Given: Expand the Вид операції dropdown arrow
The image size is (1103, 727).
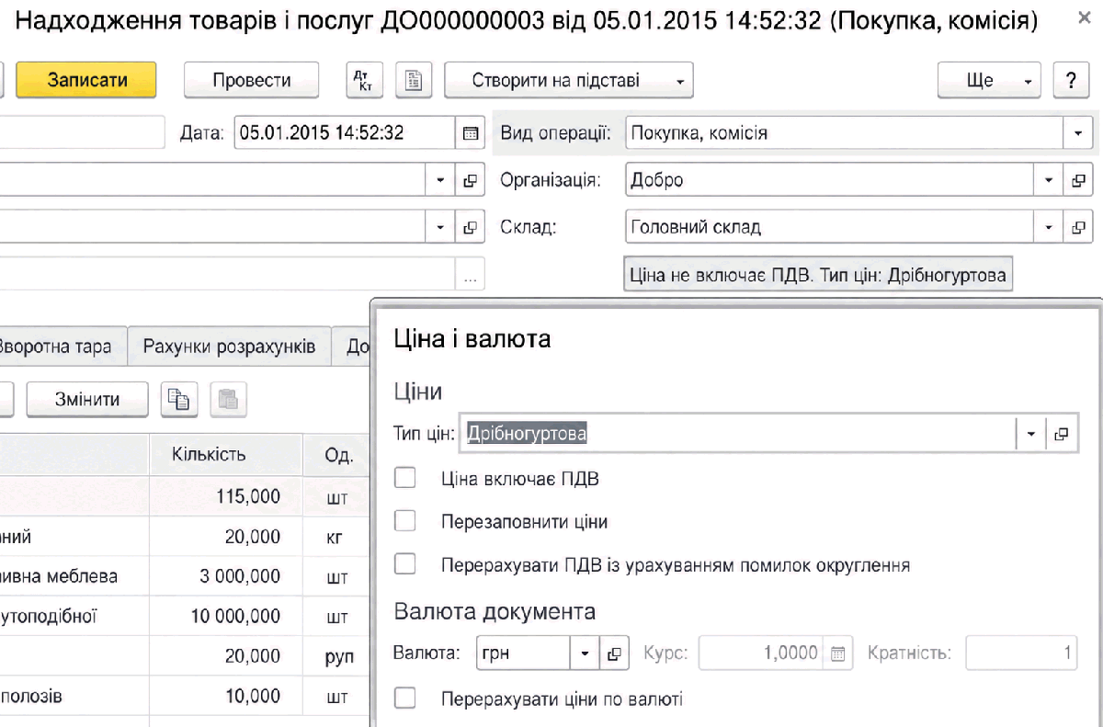Looking at the screenshot, I should pyautogui.click(x=1078, y=133).
